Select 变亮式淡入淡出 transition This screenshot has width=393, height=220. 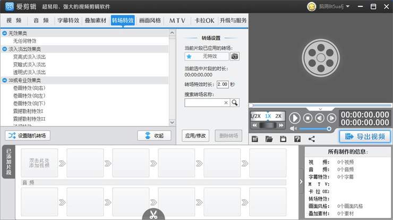coord(29,57)
